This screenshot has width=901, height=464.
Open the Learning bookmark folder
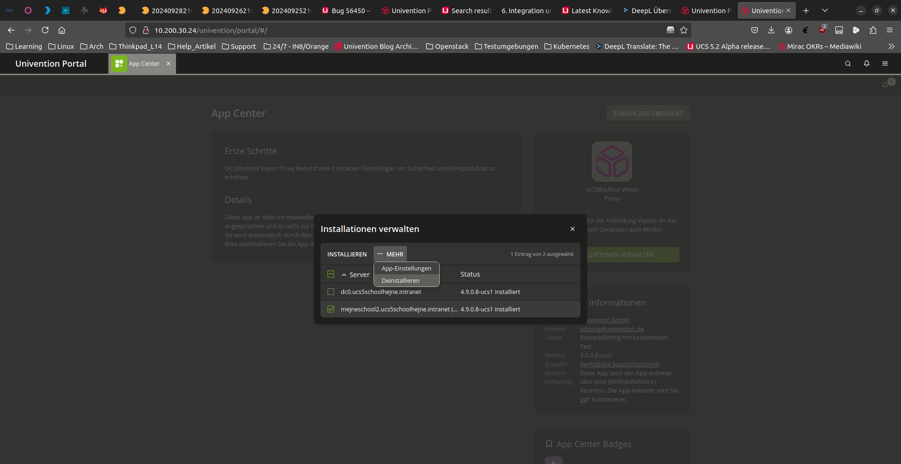[x=24, y=46]
